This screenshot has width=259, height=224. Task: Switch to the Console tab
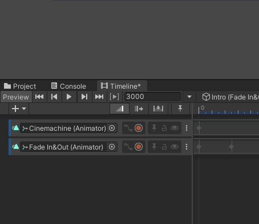coord(68,86)
